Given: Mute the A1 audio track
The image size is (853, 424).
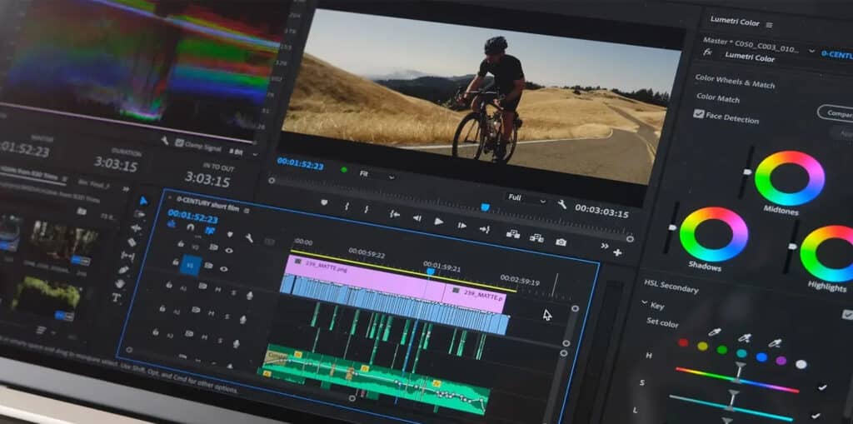Looking at the screenshot, I should (x=218, y=289).
